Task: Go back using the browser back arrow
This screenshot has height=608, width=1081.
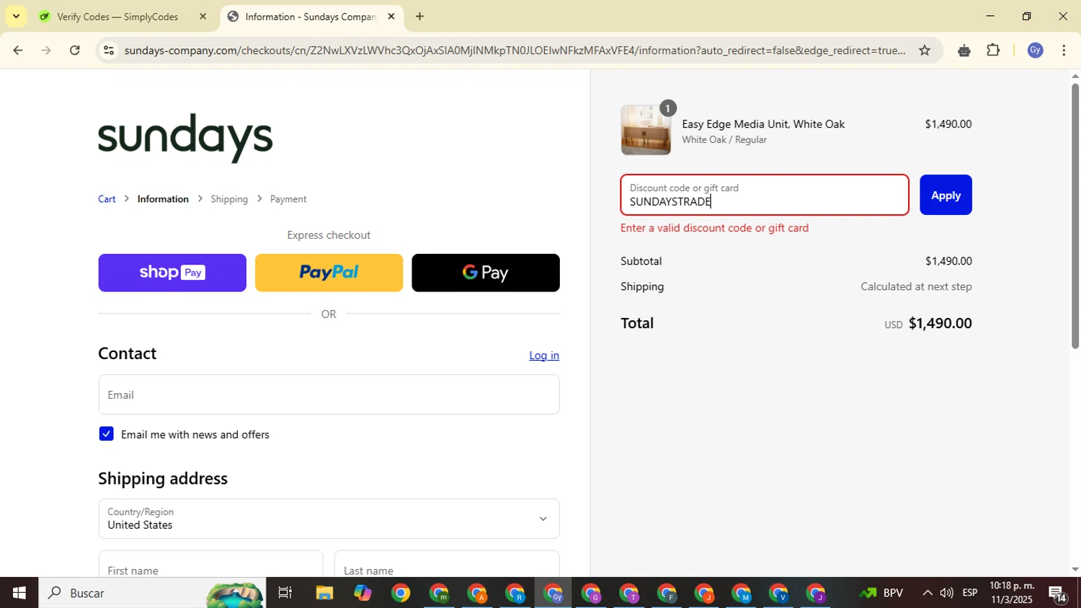Action: 17,50
